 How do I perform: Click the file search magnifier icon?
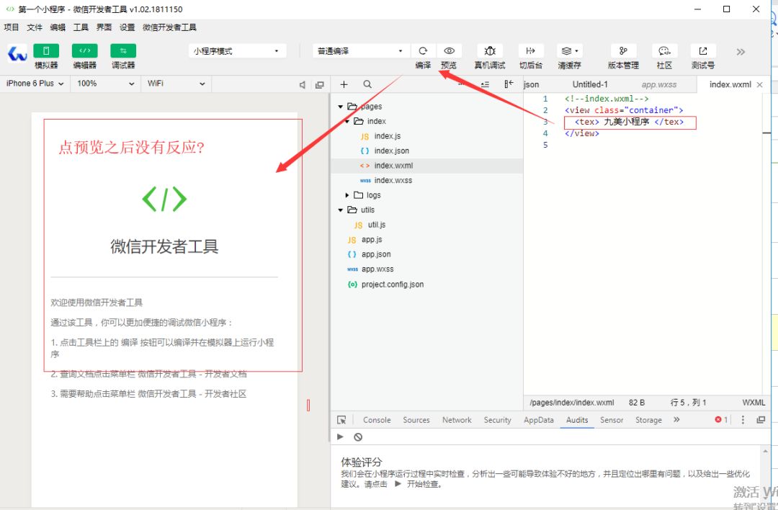[367, 84]
